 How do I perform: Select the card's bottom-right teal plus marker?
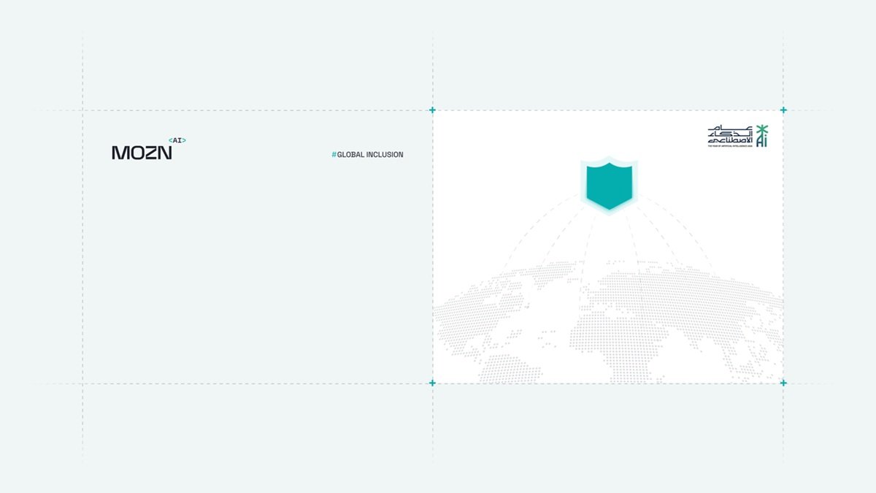click(x=783, y=383)
